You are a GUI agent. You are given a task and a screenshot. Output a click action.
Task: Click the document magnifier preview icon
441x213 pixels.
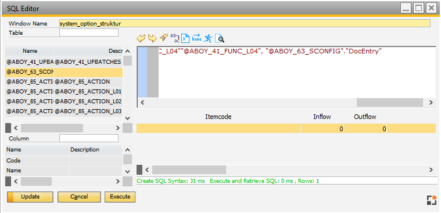[x=220, y=38]
